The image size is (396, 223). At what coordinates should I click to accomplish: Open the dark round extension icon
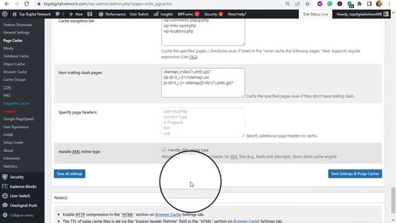(340, 4)
